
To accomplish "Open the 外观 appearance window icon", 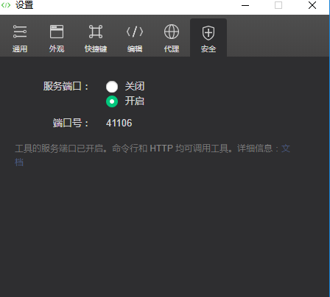I will 57,32.
